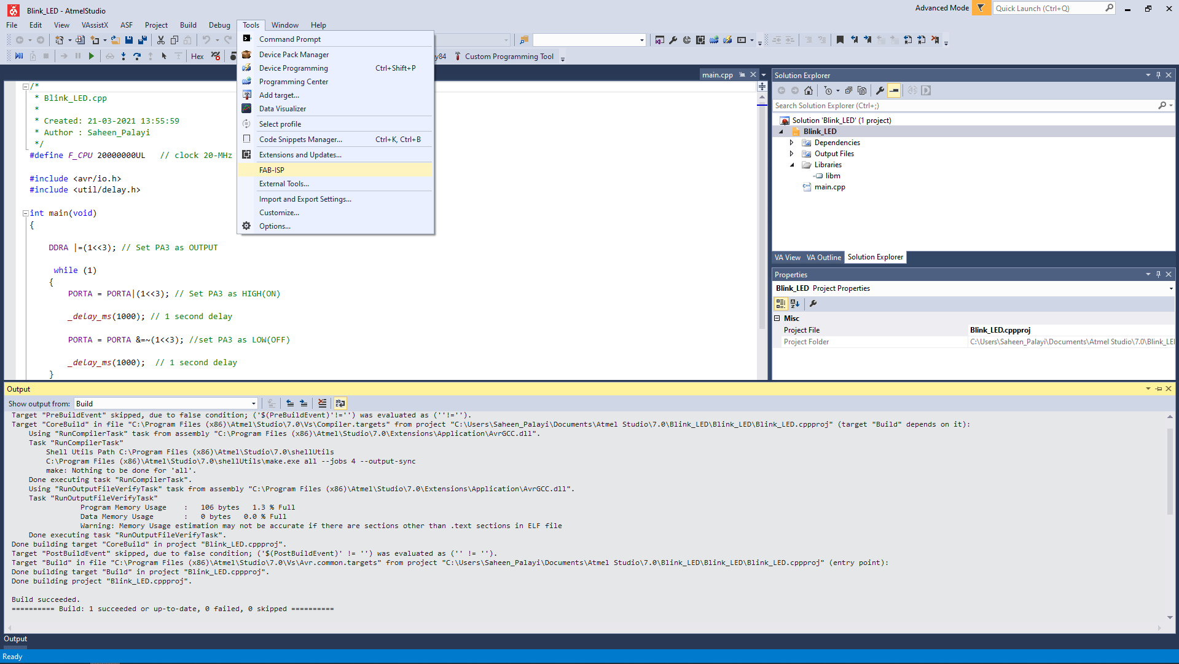Viewport: 1179px width, 664px height.
Task: Toggle Word Wrap in Output panel
Action: click(x=340, y=403)
